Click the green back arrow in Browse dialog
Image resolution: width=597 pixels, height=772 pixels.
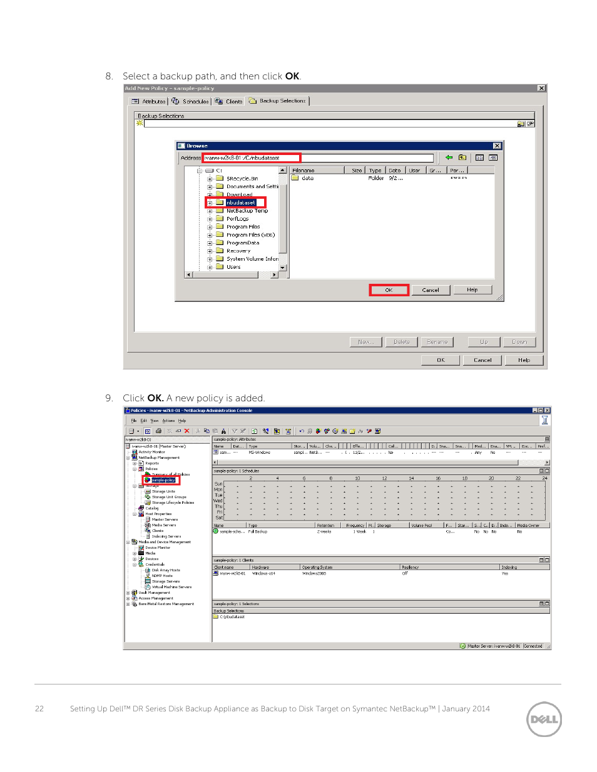(449, 158)
